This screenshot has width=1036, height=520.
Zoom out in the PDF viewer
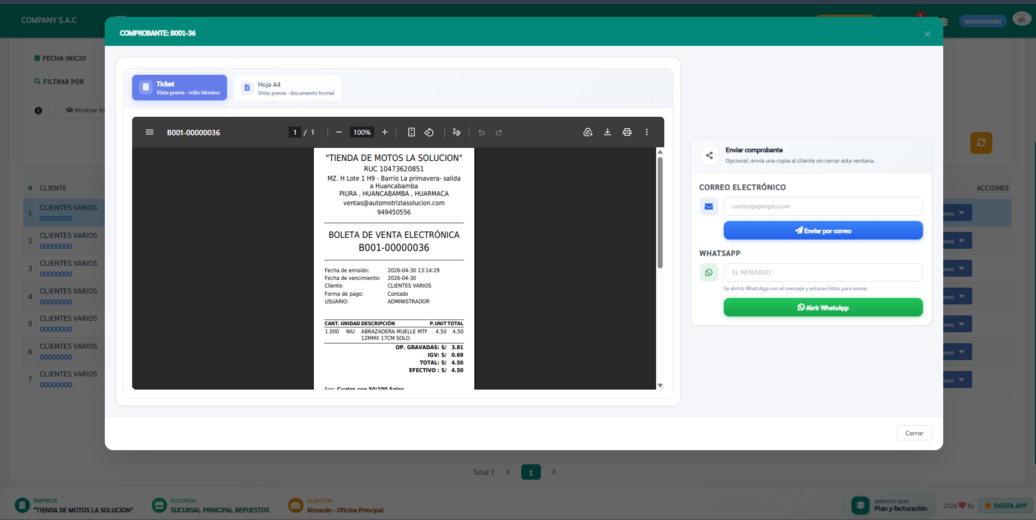[338, 132]
